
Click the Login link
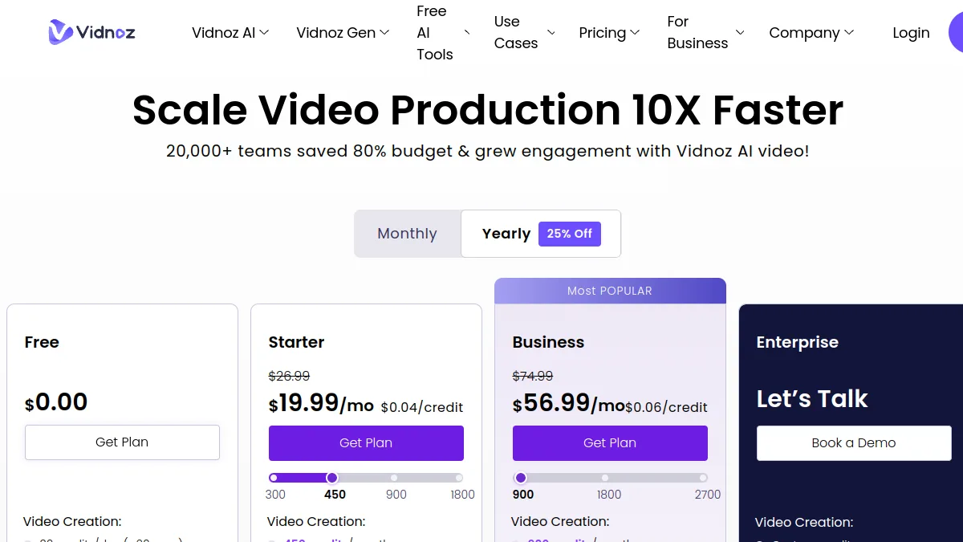coord(911,33)
